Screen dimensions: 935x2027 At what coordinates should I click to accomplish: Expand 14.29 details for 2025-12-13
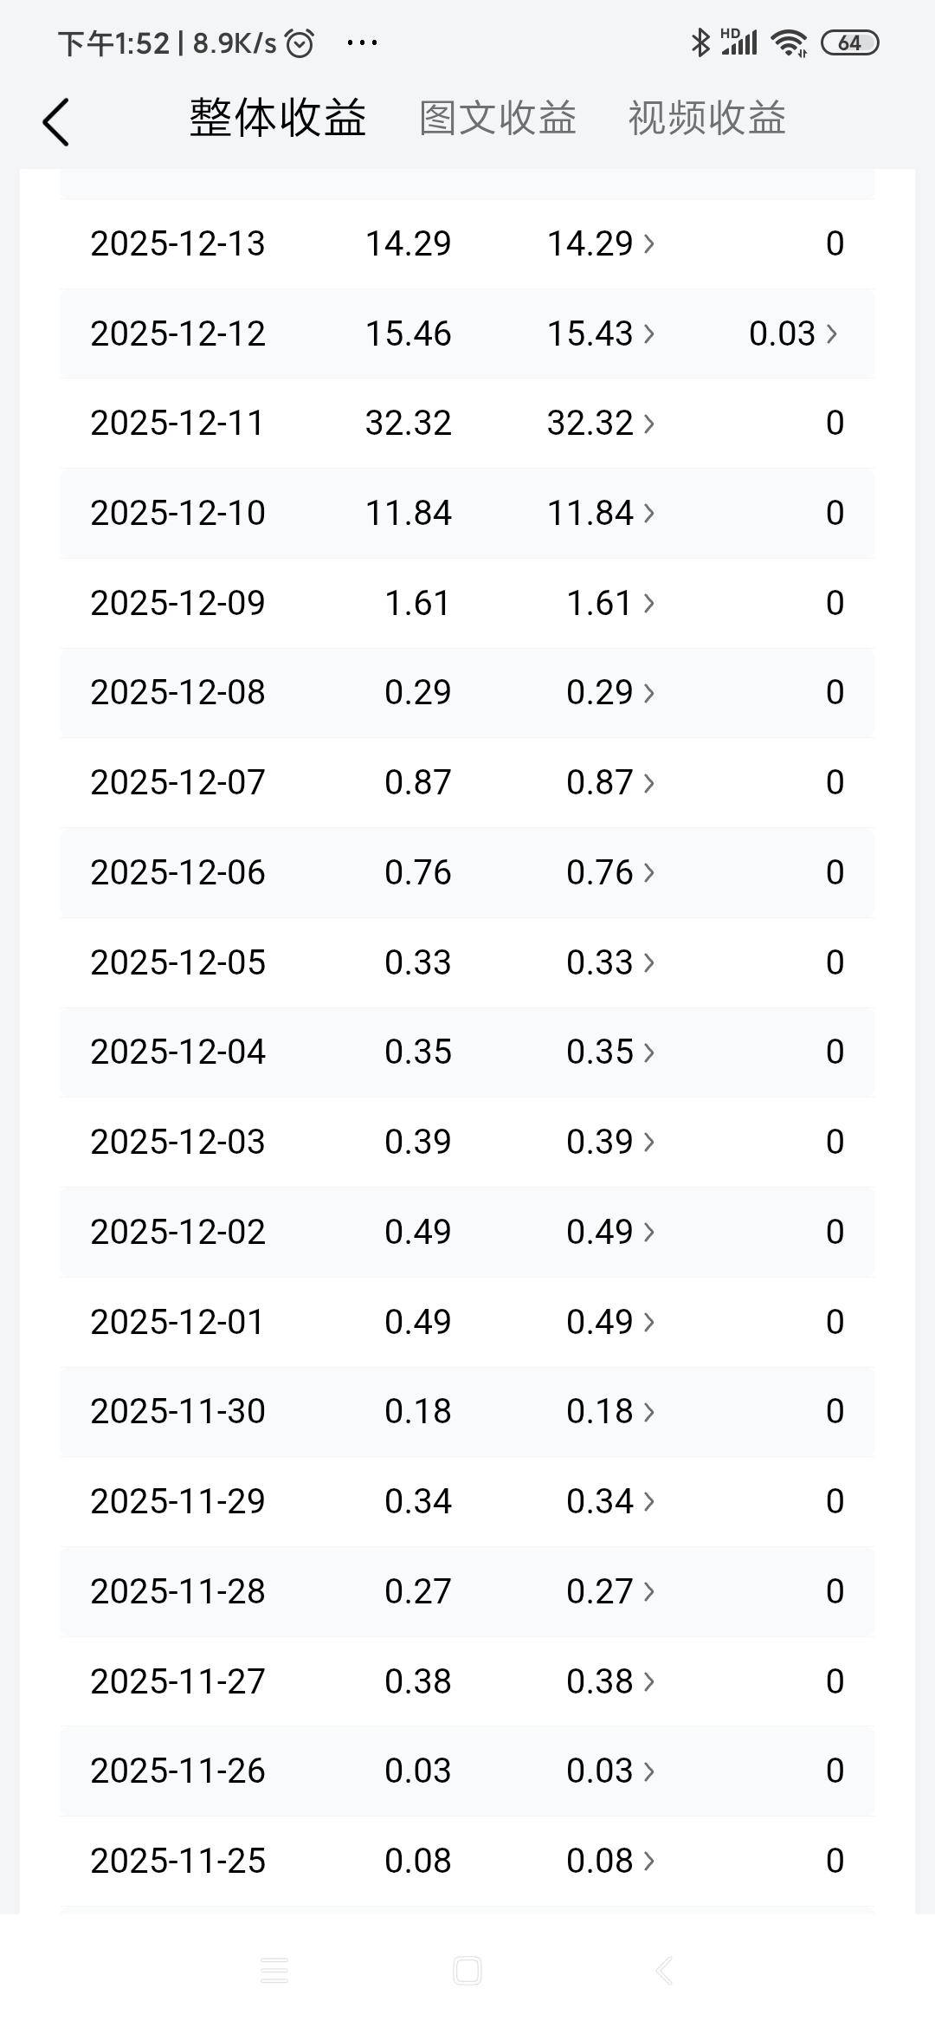point(601,243)
